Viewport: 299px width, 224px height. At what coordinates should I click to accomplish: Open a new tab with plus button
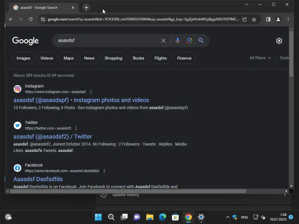tap(86, 8)
